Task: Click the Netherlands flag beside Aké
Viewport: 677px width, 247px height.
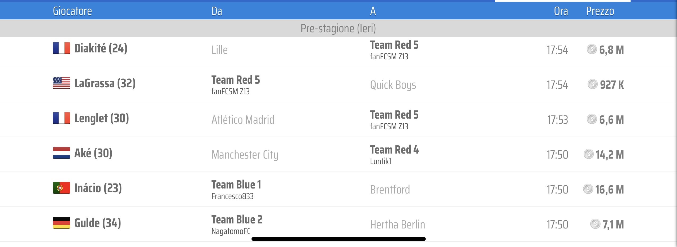Action: click(61, 153)
